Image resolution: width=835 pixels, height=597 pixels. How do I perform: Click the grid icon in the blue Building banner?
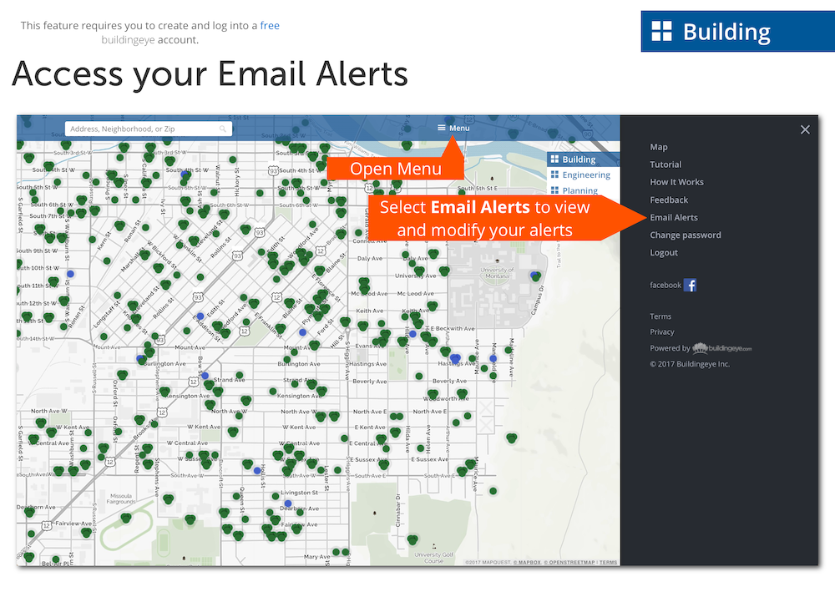[662, 32]
